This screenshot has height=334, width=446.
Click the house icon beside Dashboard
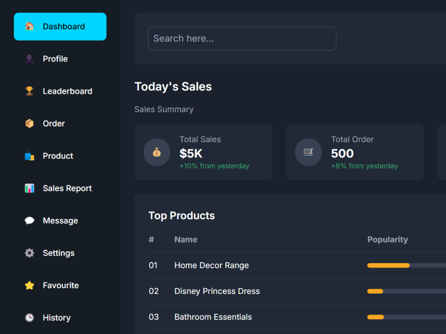29,26
